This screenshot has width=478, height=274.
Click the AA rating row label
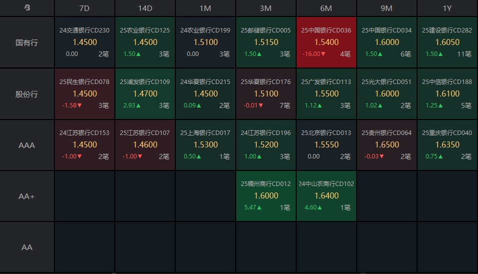[27, 247]
